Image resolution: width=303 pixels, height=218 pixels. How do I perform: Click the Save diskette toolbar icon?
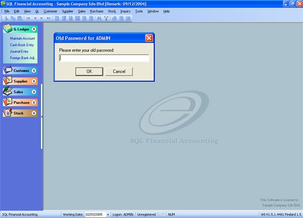point(77,19)
